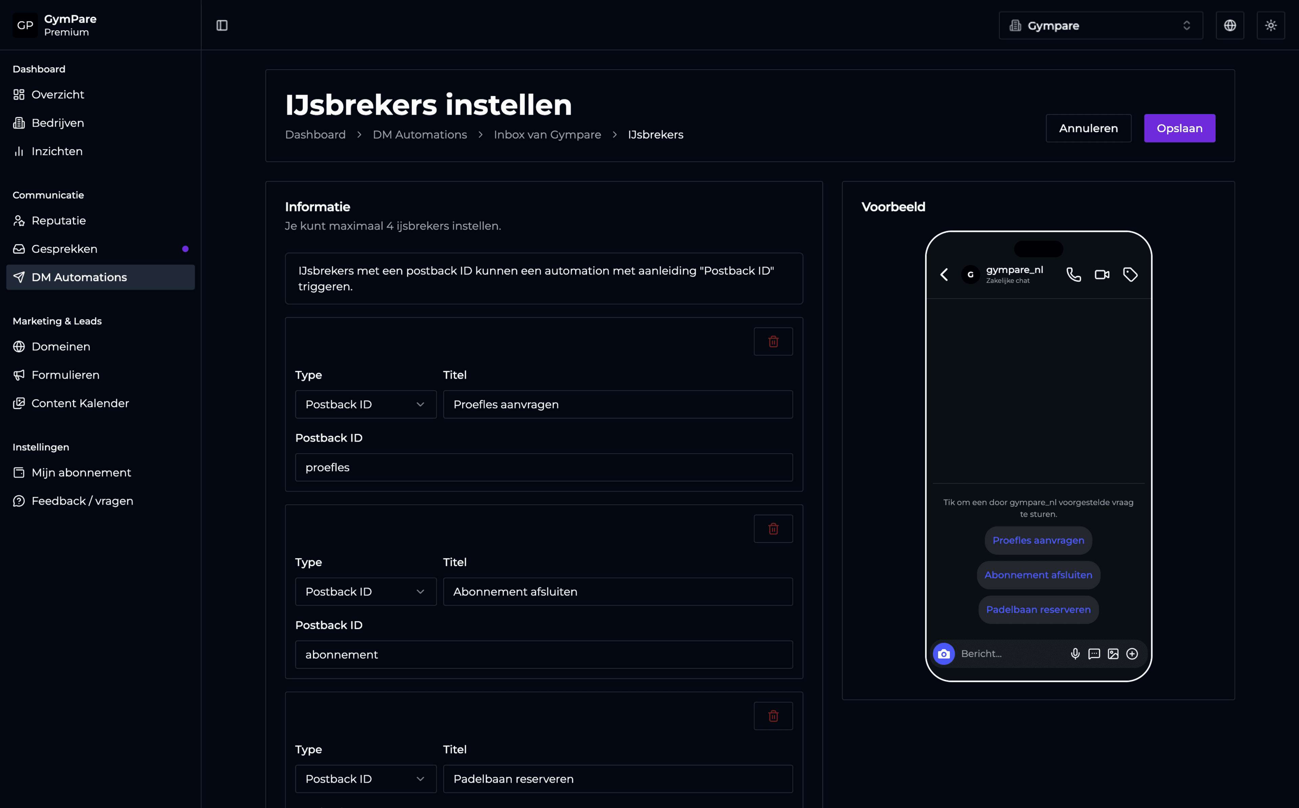Click the GP logo badge
The image size is (1299, 808).
25,25
